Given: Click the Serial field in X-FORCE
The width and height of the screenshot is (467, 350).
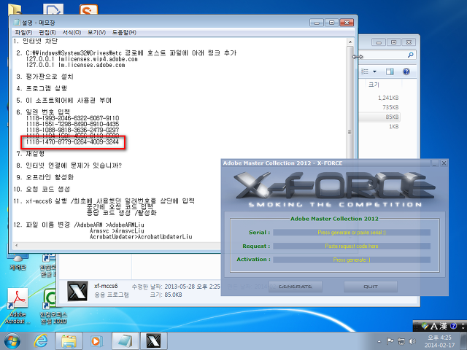Looking at the screenshot, I should click(x=352, y=233).
